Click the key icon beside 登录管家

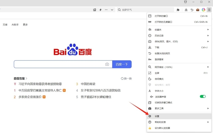pyautogui.click(x=150, y=59)
